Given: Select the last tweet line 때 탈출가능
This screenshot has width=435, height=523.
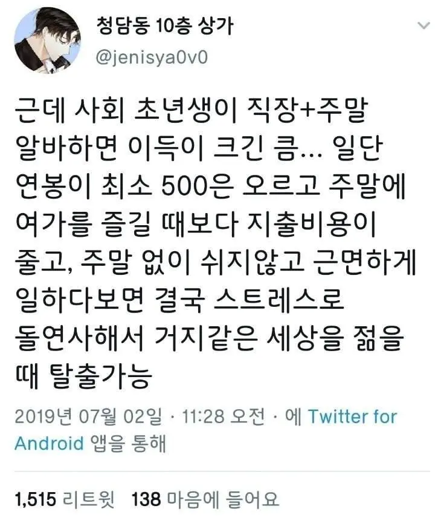Looking at the screenshot, I should pyautogui.click(x=83, y=377).
